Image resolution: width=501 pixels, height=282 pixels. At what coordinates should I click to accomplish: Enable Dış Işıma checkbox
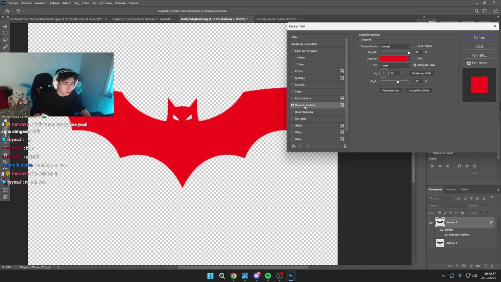tap(292, 119)
